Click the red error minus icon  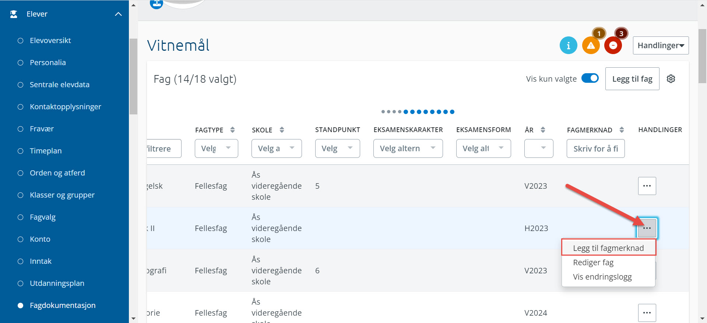pyautogui.click(x=613, y=46)
